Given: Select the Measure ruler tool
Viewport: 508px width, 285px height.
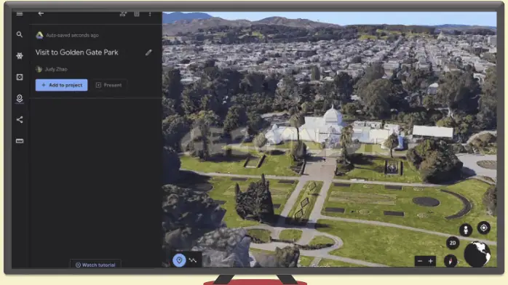Looking at the screenshot, I should pos(20,141).
